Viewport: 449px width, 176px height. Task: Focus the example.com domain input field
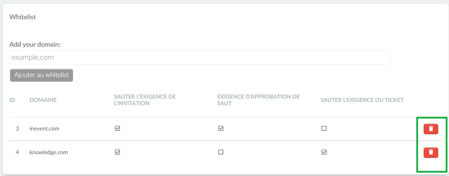[200, 57]
